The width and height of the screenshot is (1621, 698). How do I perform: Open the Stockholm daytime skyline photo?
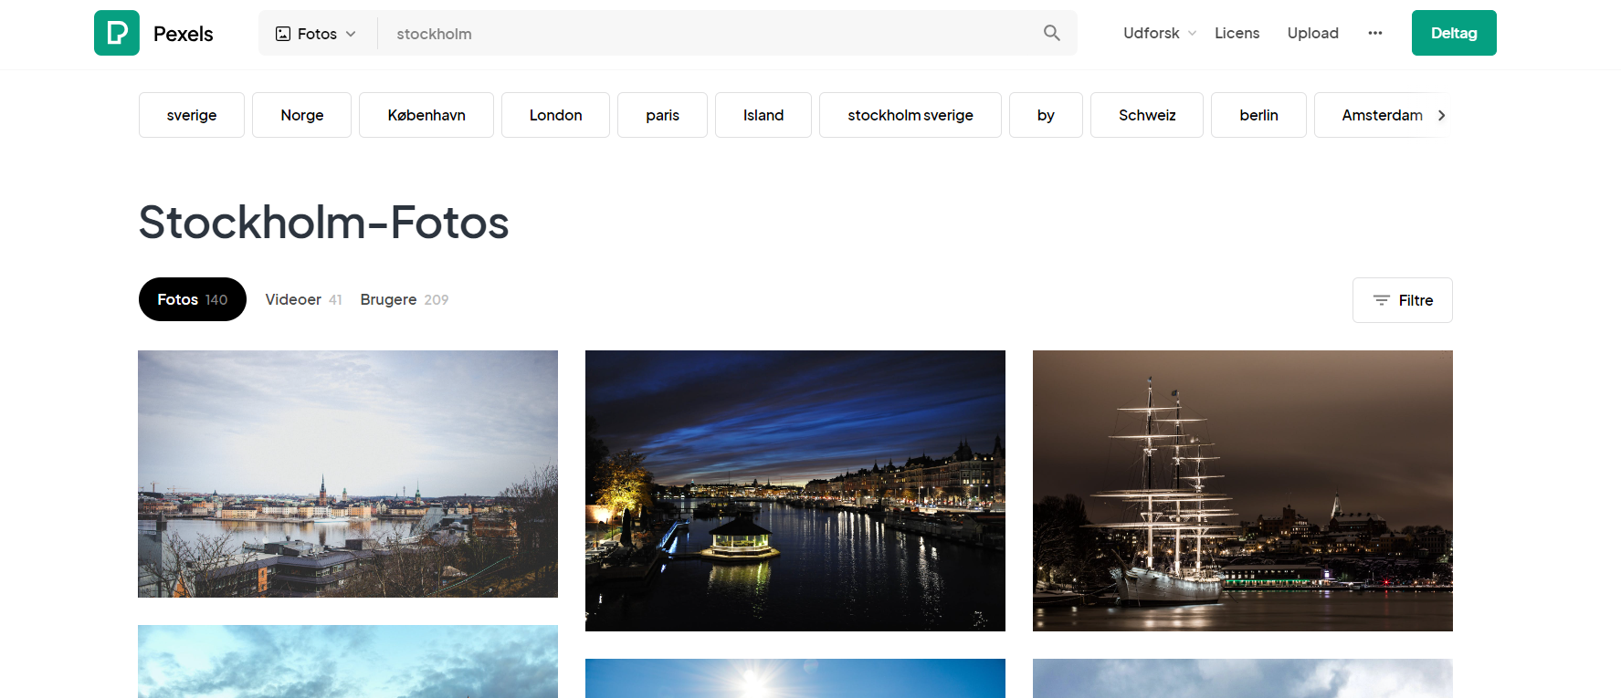[x=348, y=474]
